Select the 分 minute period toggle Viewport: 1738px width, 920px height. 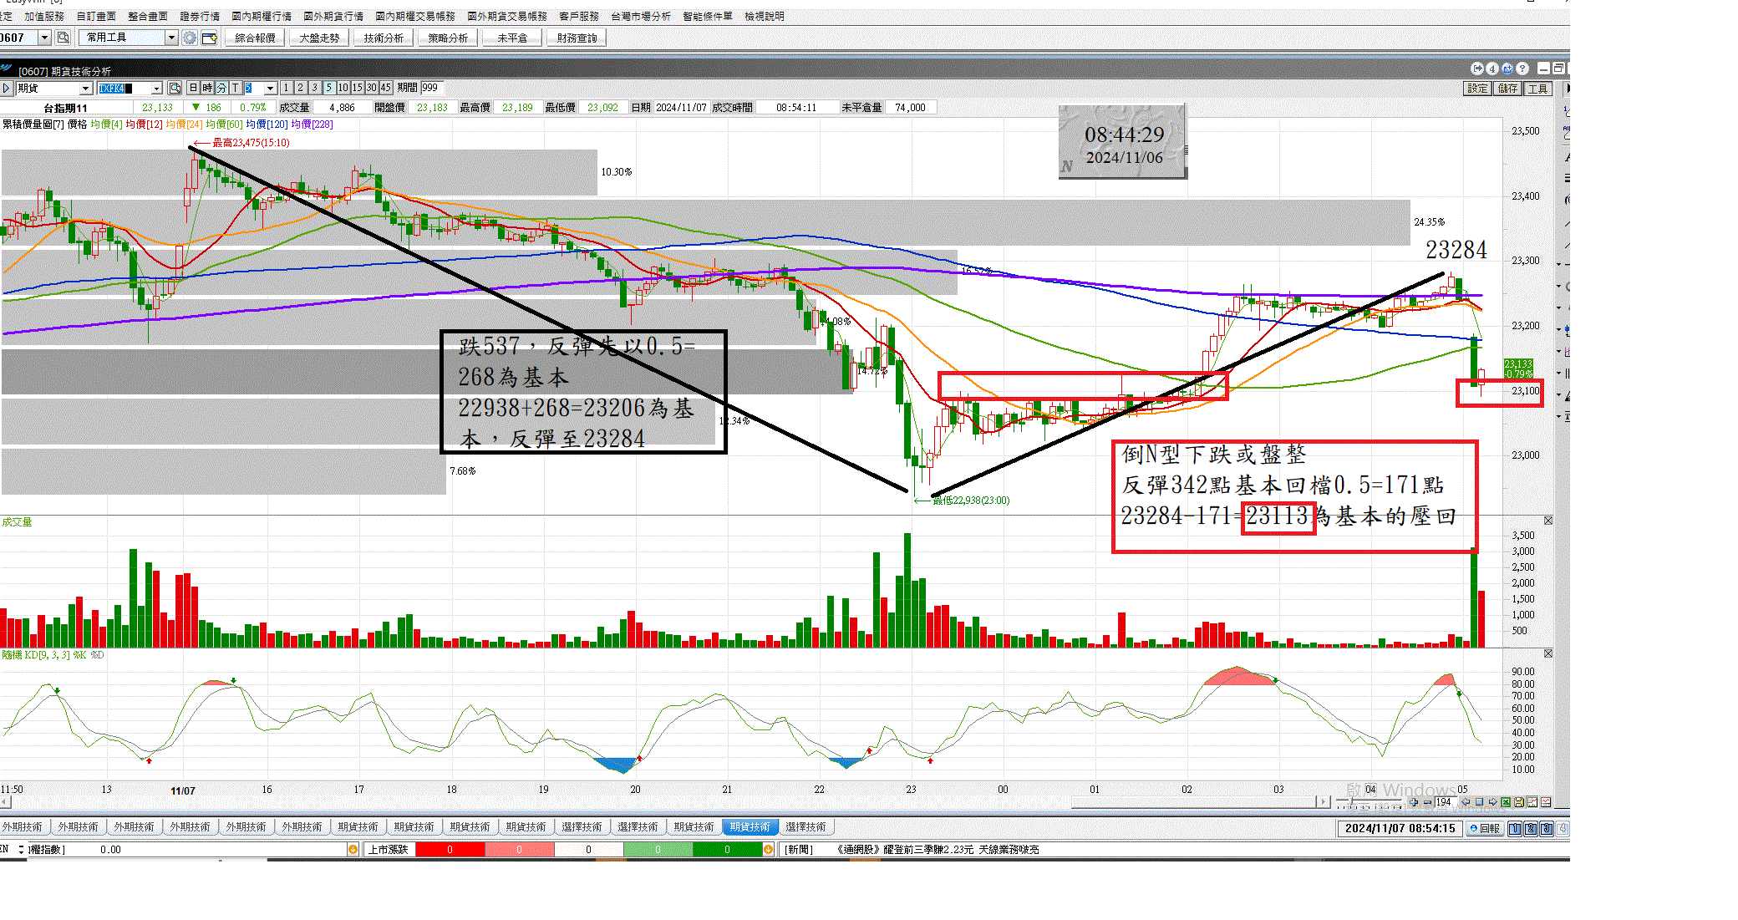(x=221, y=88)
